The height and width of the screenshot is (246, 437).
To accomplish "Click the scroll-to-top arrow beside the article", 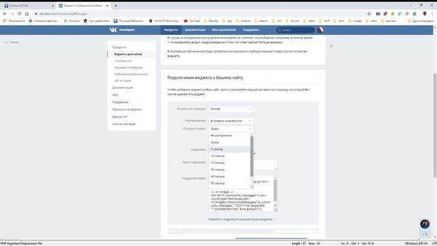I will pyautogui.click(x=331, y=46).
